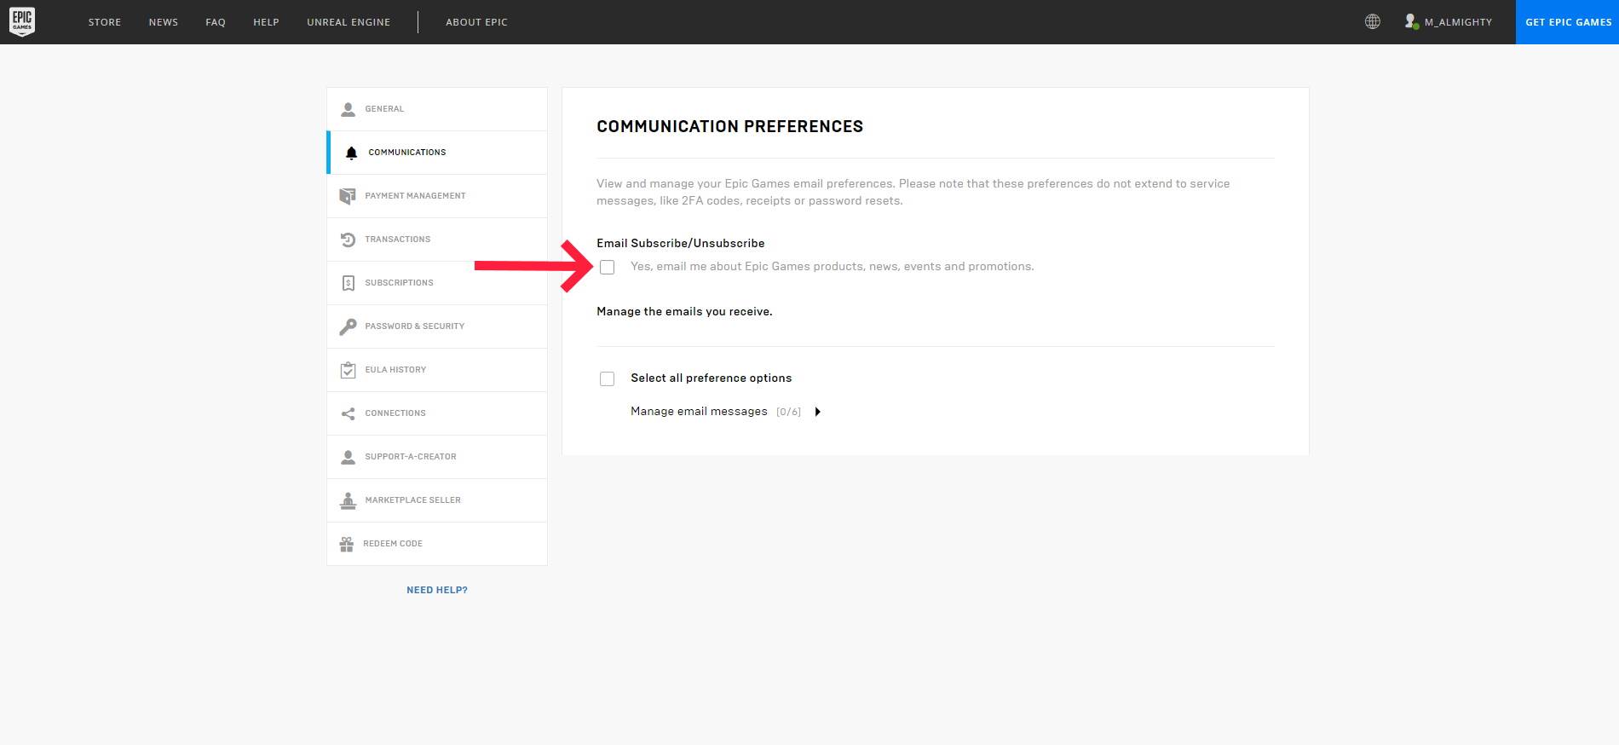Screen dimensions: 1619x745
Task: Open the language globe icon
Action: [1372, 22]
